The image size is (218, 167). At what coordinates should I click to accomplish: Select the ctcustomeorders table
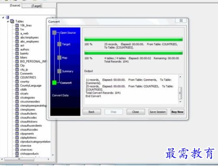tap(30, 101)
